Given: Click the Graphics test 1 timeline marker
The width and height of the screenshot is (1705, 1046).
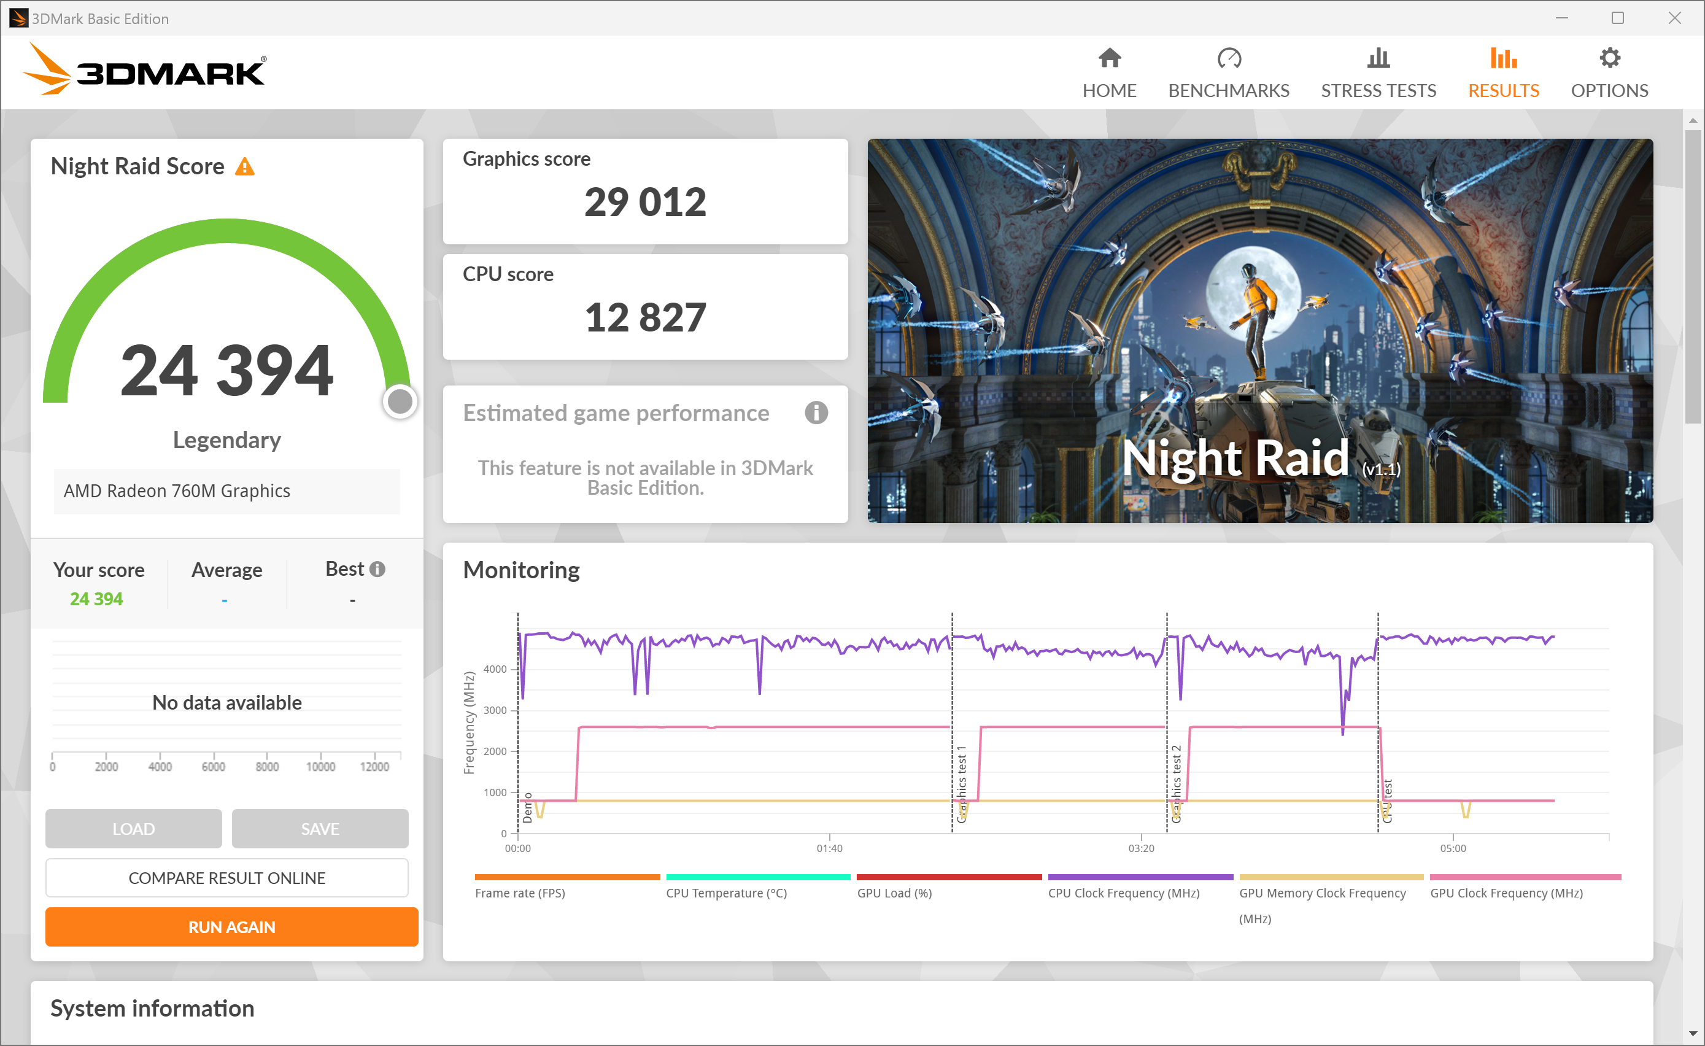Looking at the screenshot, I should [x=961, y=784].
